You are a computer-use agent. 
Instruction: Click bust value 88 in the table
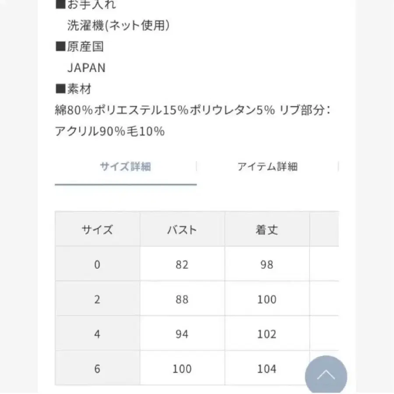tap(182, 299)
